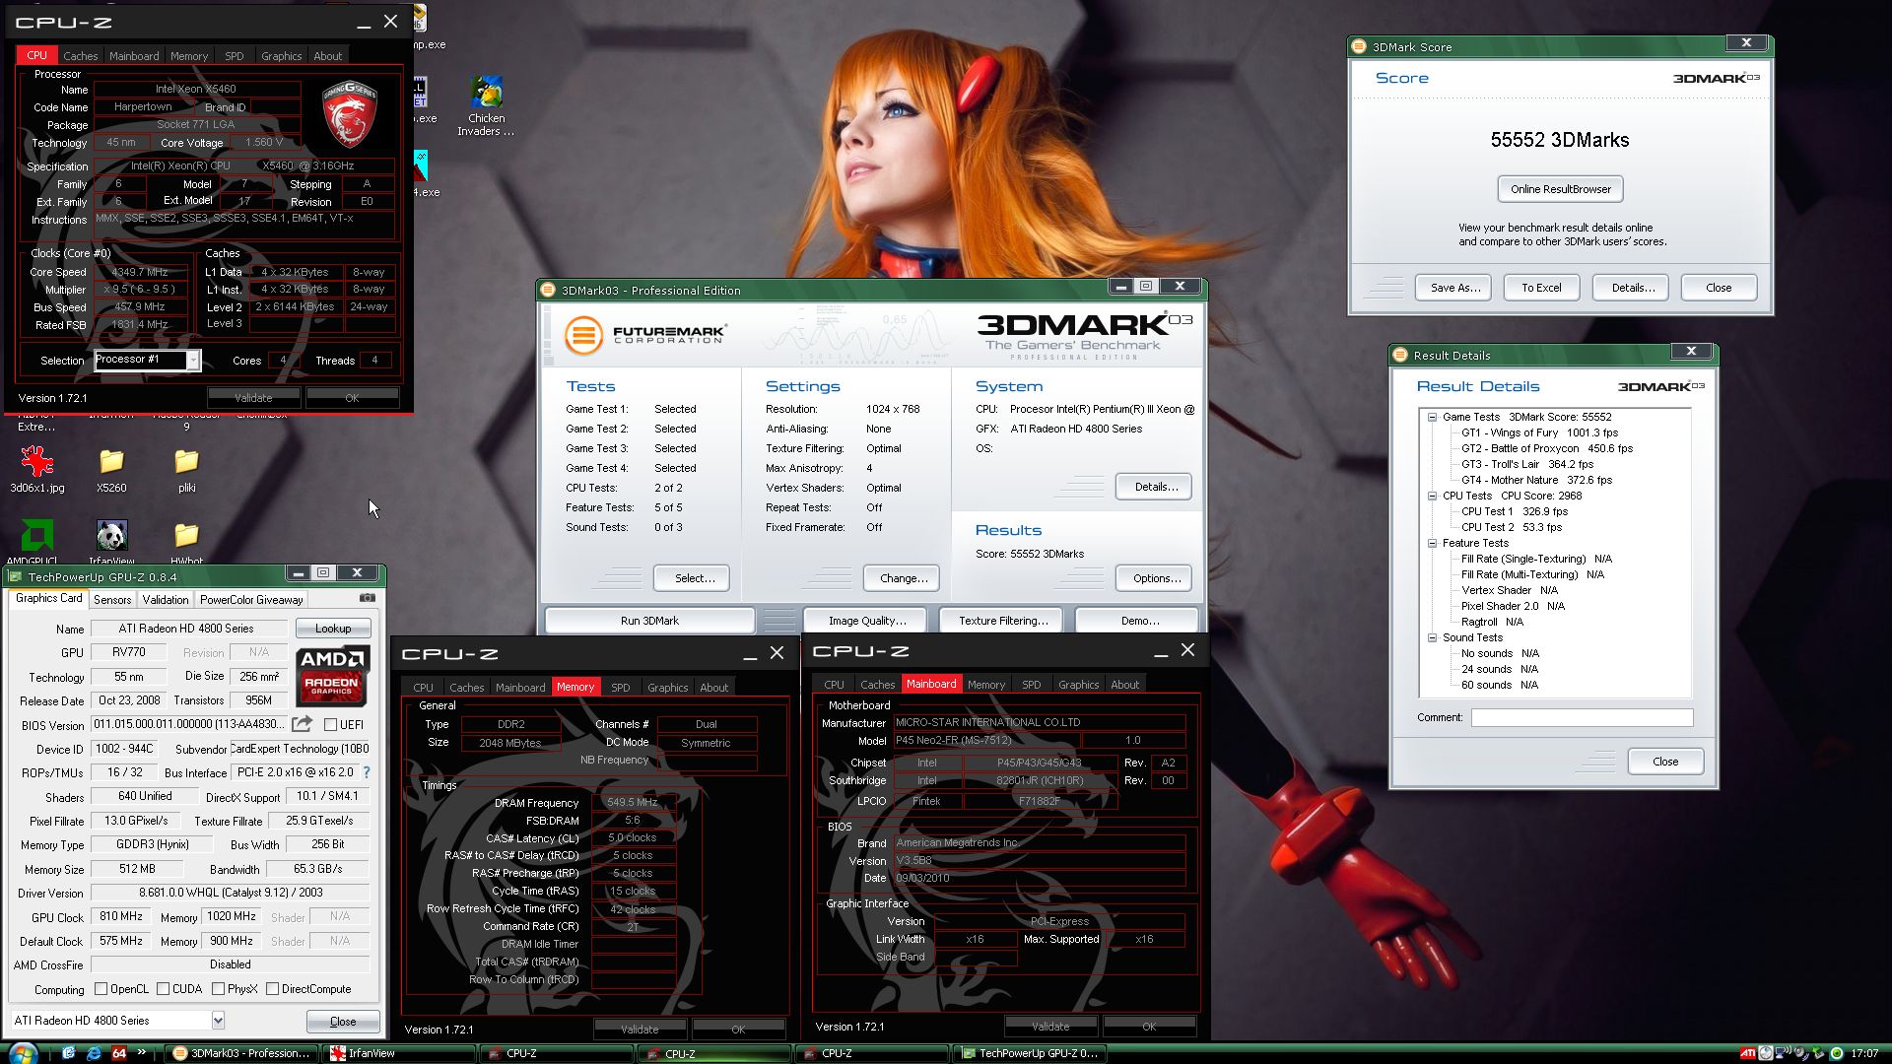Click the Demo... button in 3DMark03
1892x1064 pixels.
(1139, 621)
